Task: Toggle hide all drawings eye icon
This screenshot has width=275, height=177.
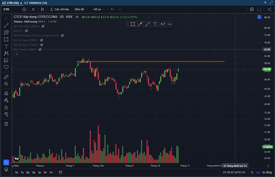Action: (x=6, y=114)
